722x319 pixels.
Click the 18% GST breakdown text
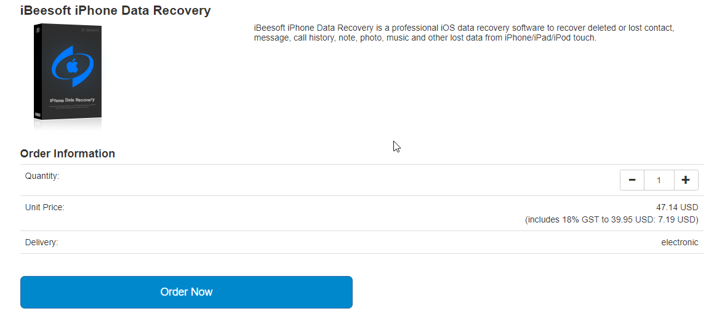611,219
